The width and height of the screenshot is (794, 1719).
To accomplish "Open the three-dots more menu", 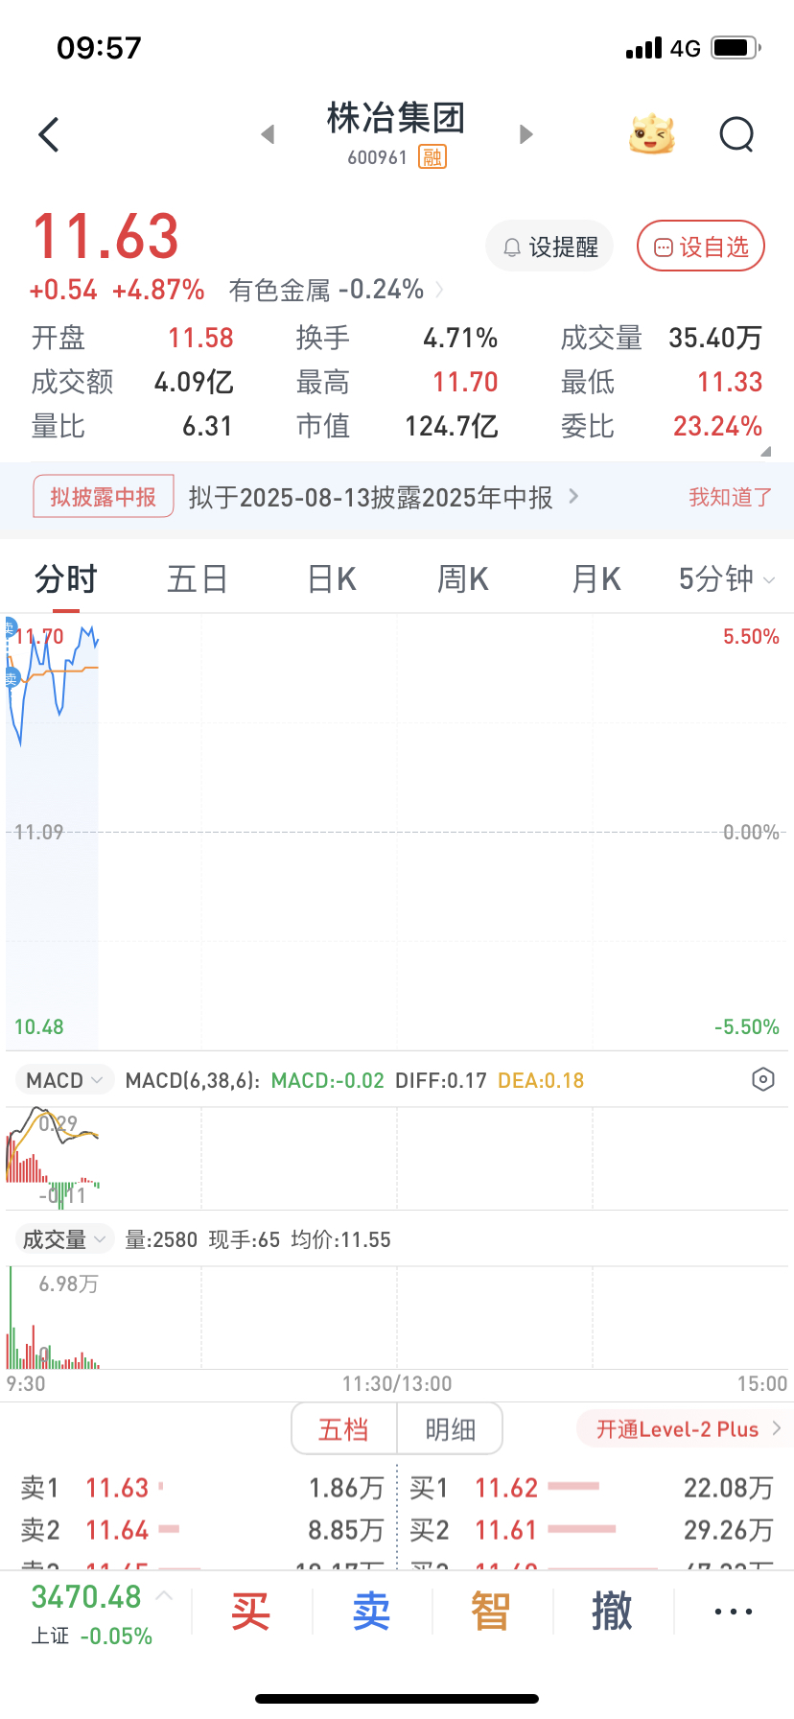I will 734,1612.
